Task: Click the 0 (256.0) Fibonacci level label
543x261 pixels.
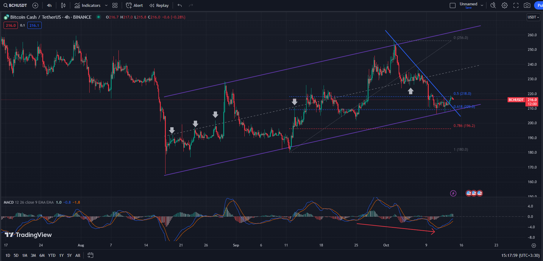Action: point(461,38)
